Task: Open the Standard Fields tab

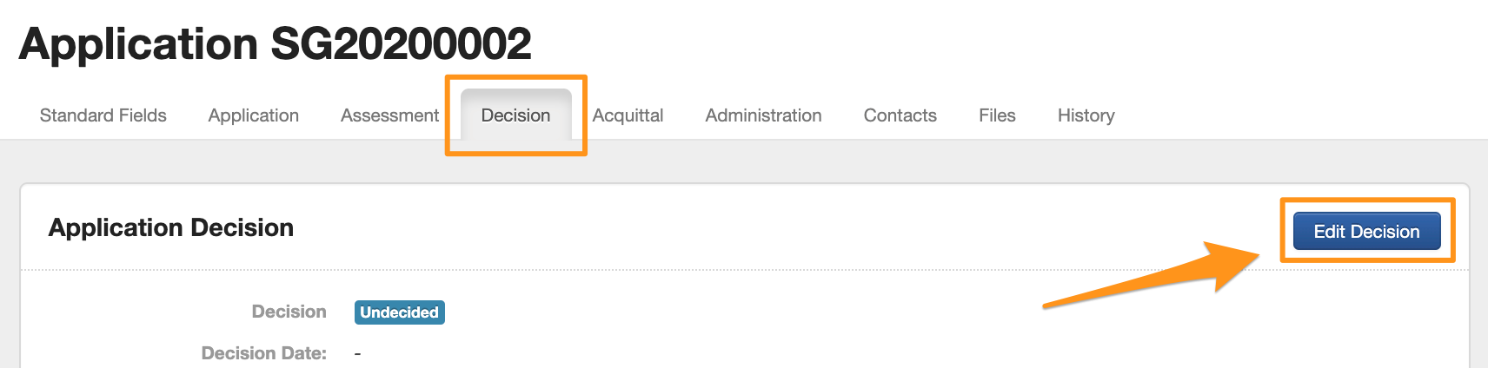Action: [103, 115]
